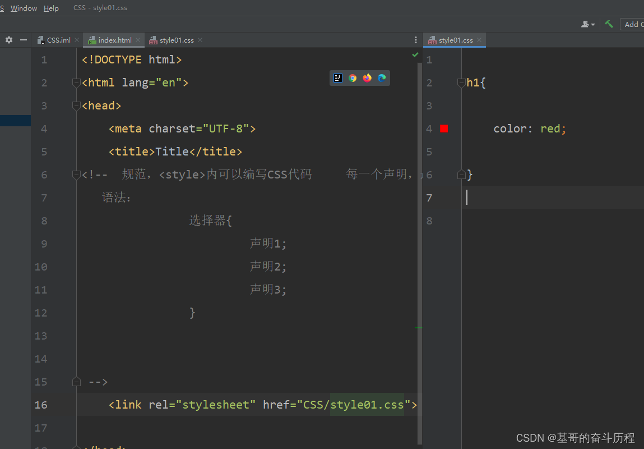This screenshot has width=644, height=449.
Task: Click the red color swatch beside line 4
Action: pos(443,128)
